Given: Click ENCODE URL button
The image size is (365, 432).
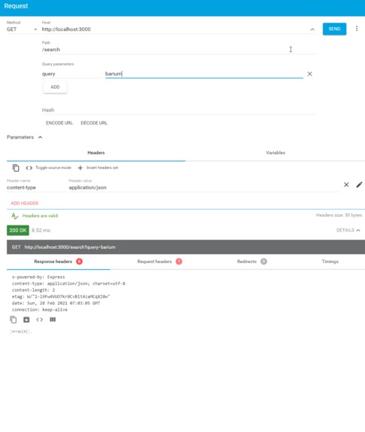Looking at the screenshot, I should (59, 123).
